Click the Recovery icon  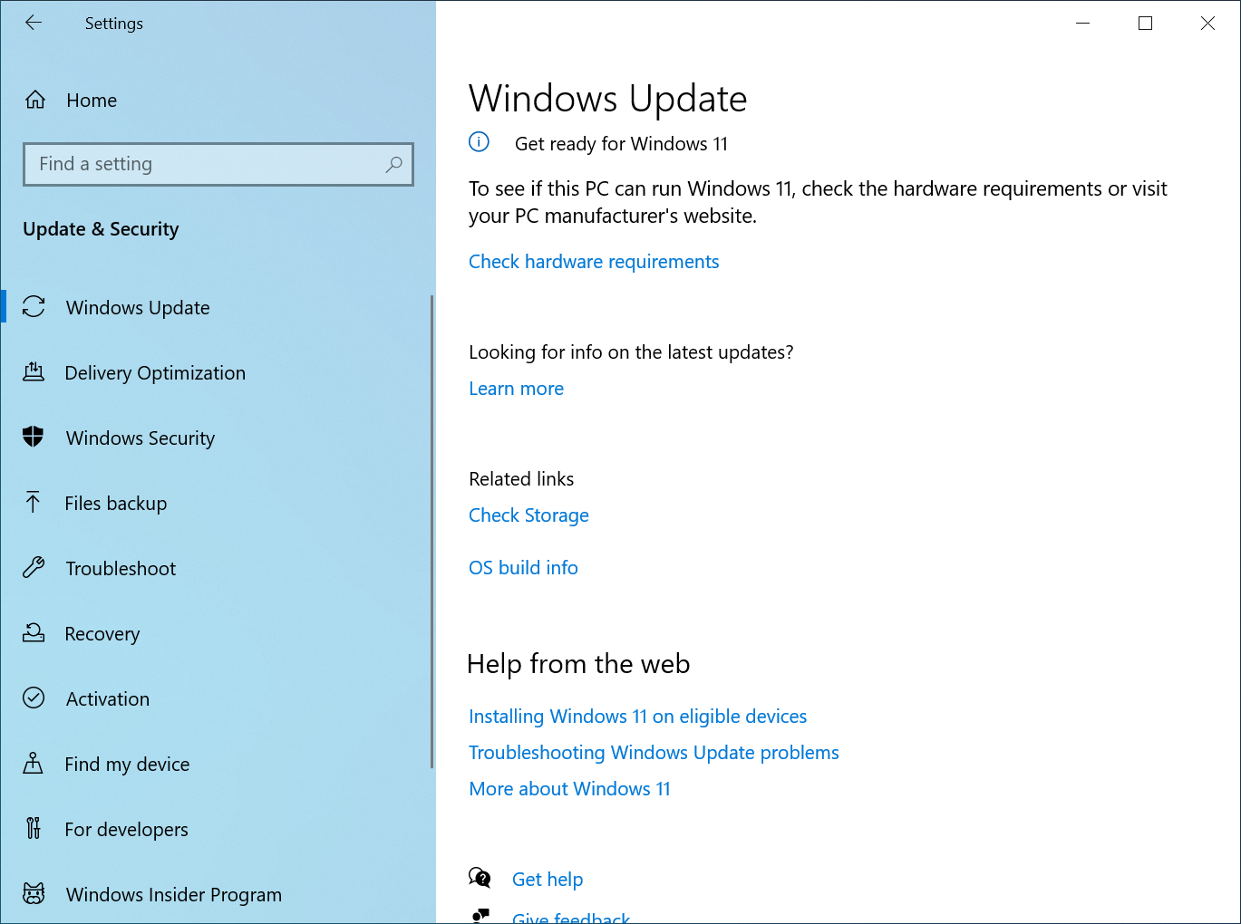[34, 633]
